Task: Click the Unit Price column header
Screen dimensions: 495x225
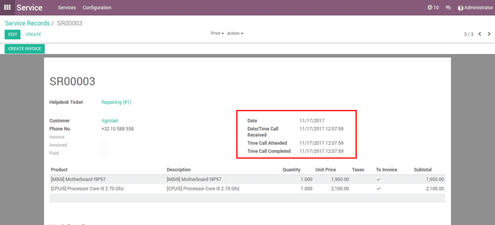Action: pos(325,170)
